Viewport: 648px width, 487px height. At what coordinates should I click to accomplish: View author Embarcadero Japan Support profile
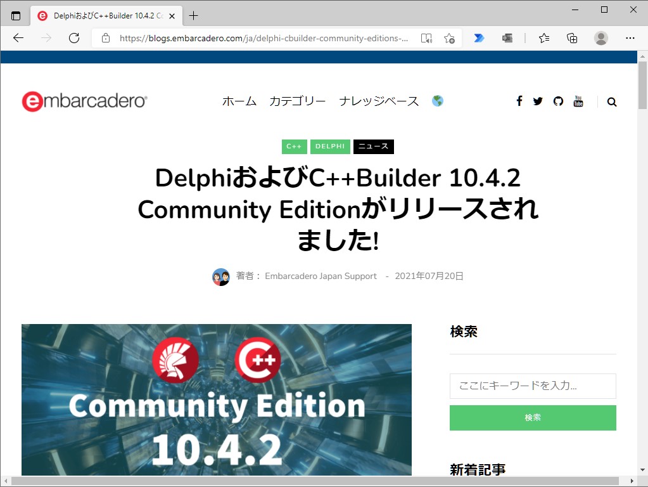pyautogui.click(x=321, y=276)
